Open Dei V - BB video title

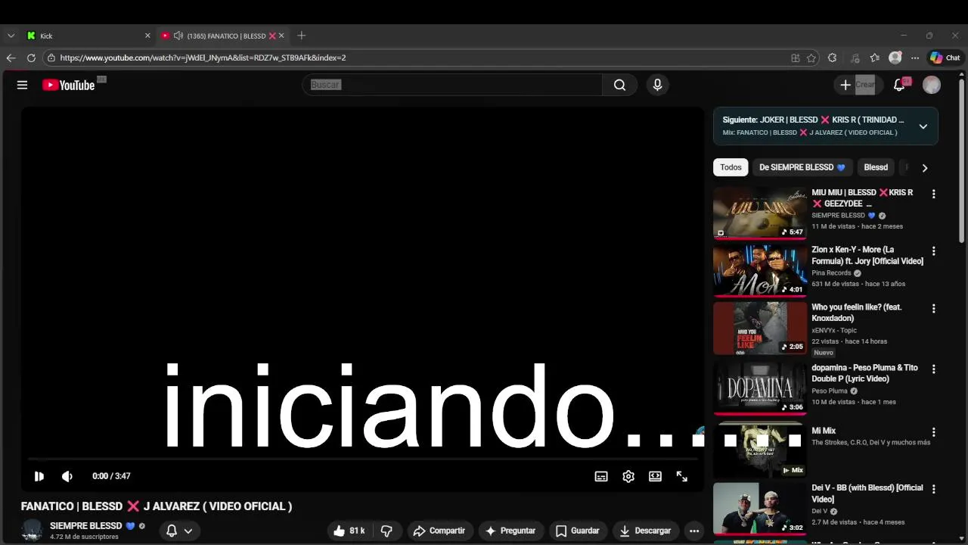tap(867, 494)
